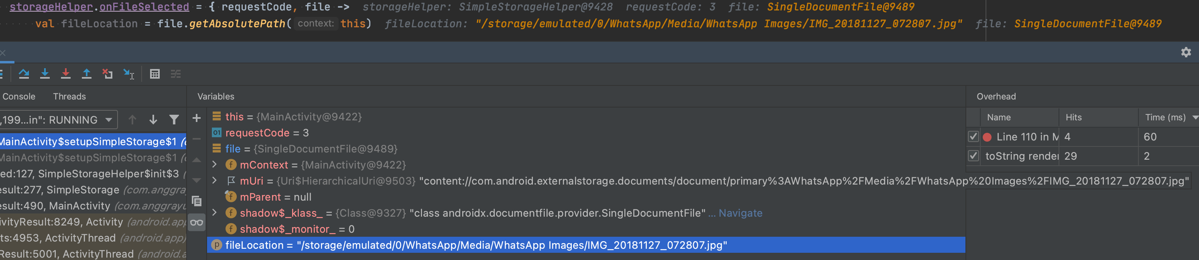
Task: Select the Force Step Into red arrow icon
Action: (66, 73)
